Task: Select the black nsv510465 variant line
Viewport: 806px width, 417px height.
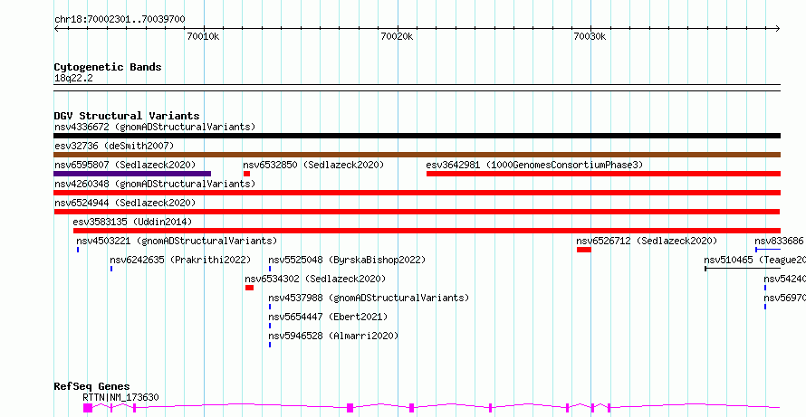Action: pyautogui.click(x=743, y=269)
